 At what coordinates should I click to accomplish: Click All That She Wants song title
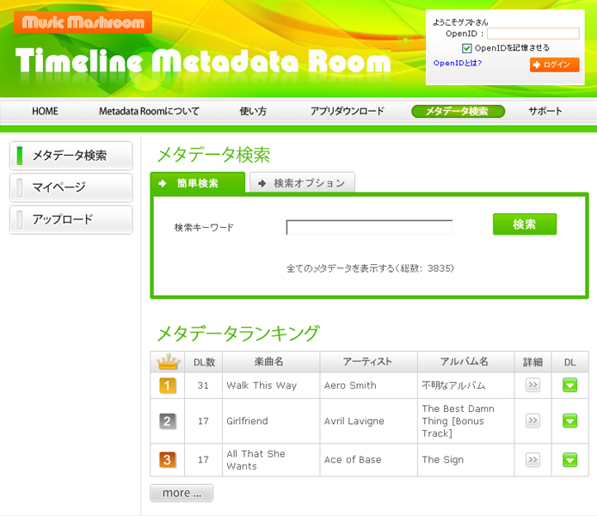tap(255, 460)
